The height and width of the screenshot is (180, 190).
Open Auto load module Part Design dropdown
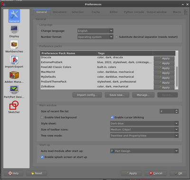coord(144,151)
